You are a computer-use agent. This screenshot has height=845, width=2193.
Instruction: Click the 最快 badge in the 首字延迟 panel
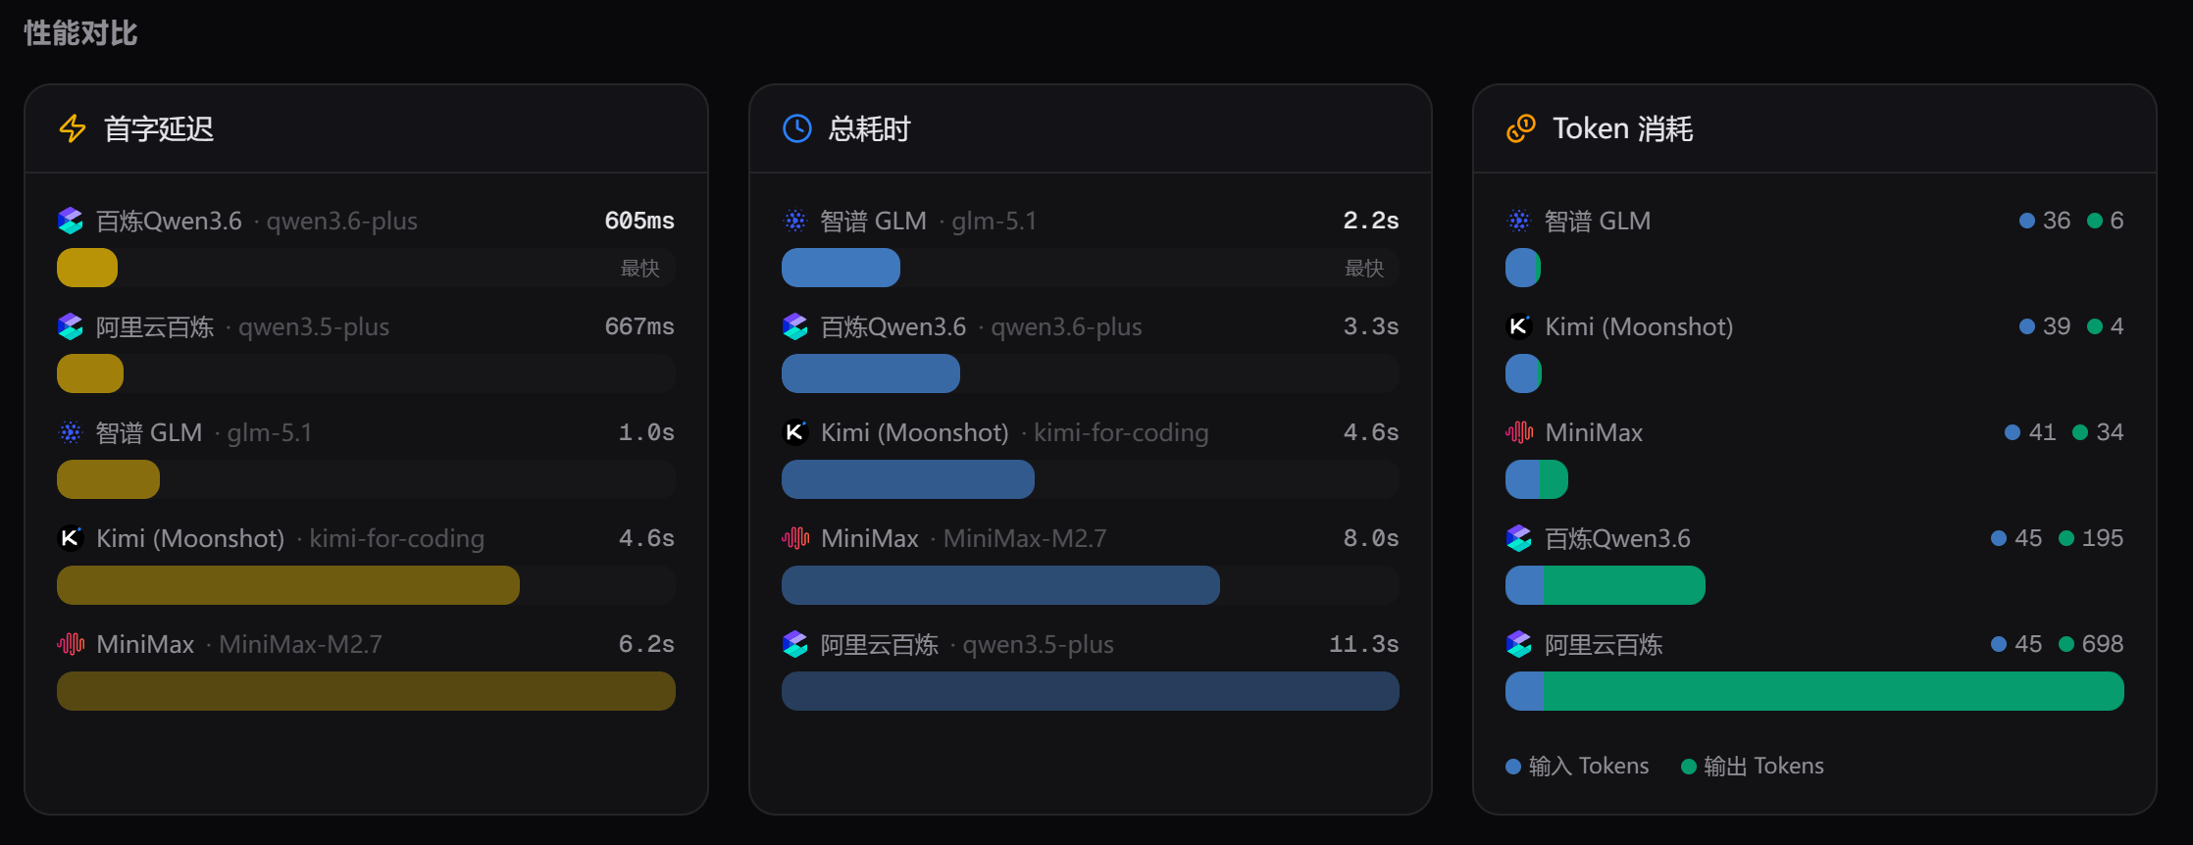[x=639, y=268]
